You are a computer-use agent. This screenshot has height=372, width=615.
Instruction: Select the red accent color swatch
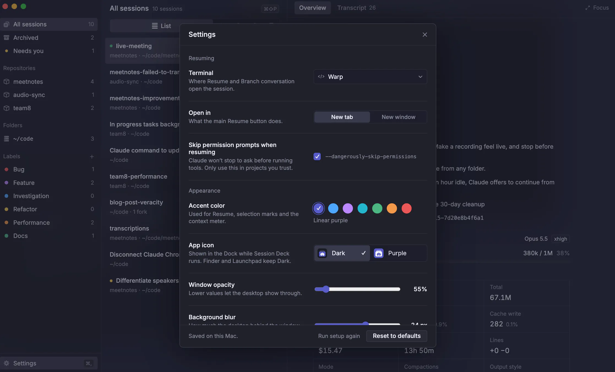(x=407, y=209)
